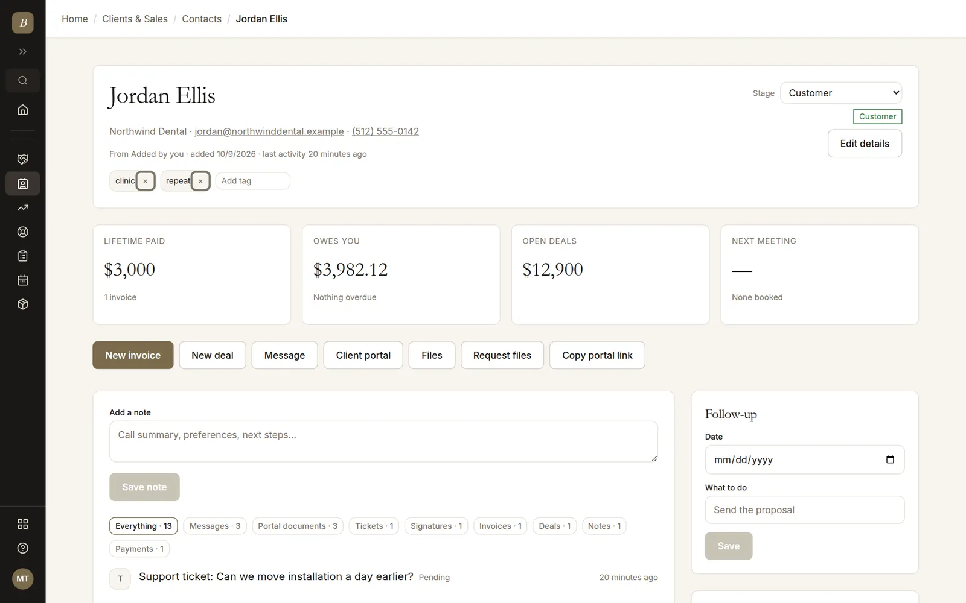Open the Client portal

[x=363, y=355]
